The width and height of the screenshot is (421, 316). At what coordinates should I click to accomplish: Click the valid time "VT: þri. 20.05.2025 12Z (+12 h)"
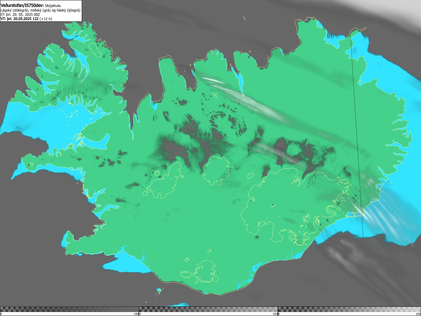point(26,19)
